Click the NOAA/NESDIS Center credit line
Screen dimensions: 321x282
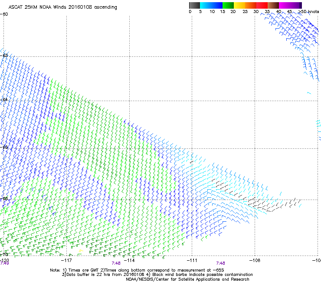[187, 279]
